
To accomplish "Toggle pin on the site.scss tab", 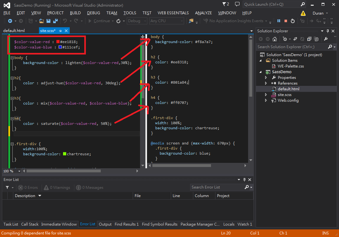I will click(60, 31).
